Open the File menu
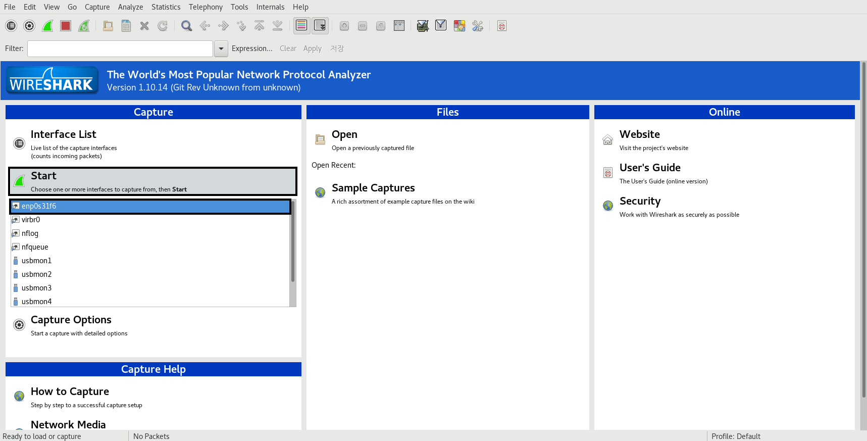Screen dimensions: 867x441 coord(10,7)
